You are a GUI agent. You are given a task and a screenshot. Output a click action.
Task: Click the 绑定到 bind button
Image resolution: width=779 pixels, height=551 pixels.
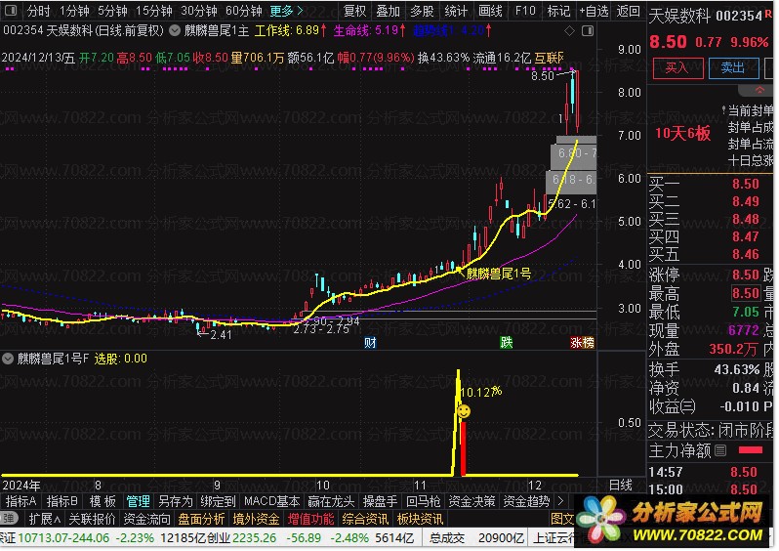[218, 501]
